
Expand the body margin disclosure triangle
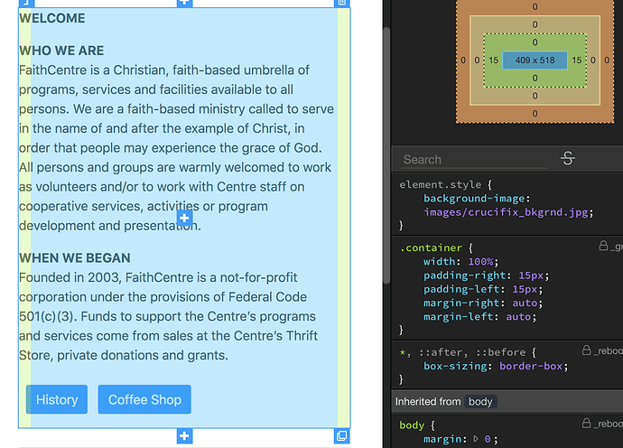point(476,439)
